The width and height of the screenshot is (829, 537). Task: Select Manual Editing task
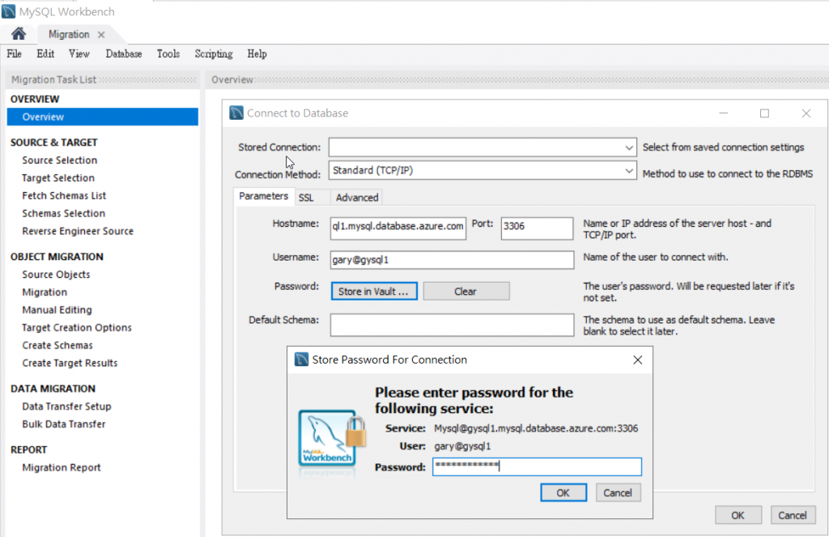[57, 310]
